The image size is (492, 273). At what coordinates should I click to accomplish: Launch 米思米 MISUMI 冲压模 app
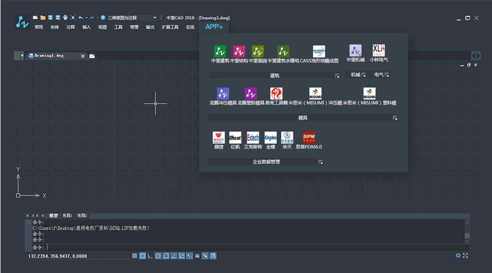(x=315, y=96)
